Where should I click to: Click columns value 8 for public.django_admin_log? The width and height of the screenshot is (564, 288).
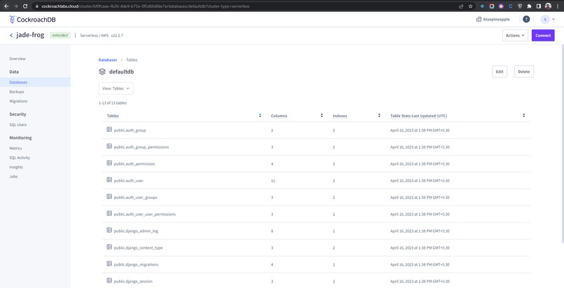pyautogui.click(x=272, y=231)
